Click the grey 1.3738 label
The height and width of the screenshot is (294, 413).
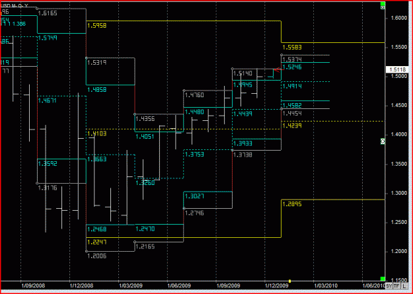[x=243, y=155]
